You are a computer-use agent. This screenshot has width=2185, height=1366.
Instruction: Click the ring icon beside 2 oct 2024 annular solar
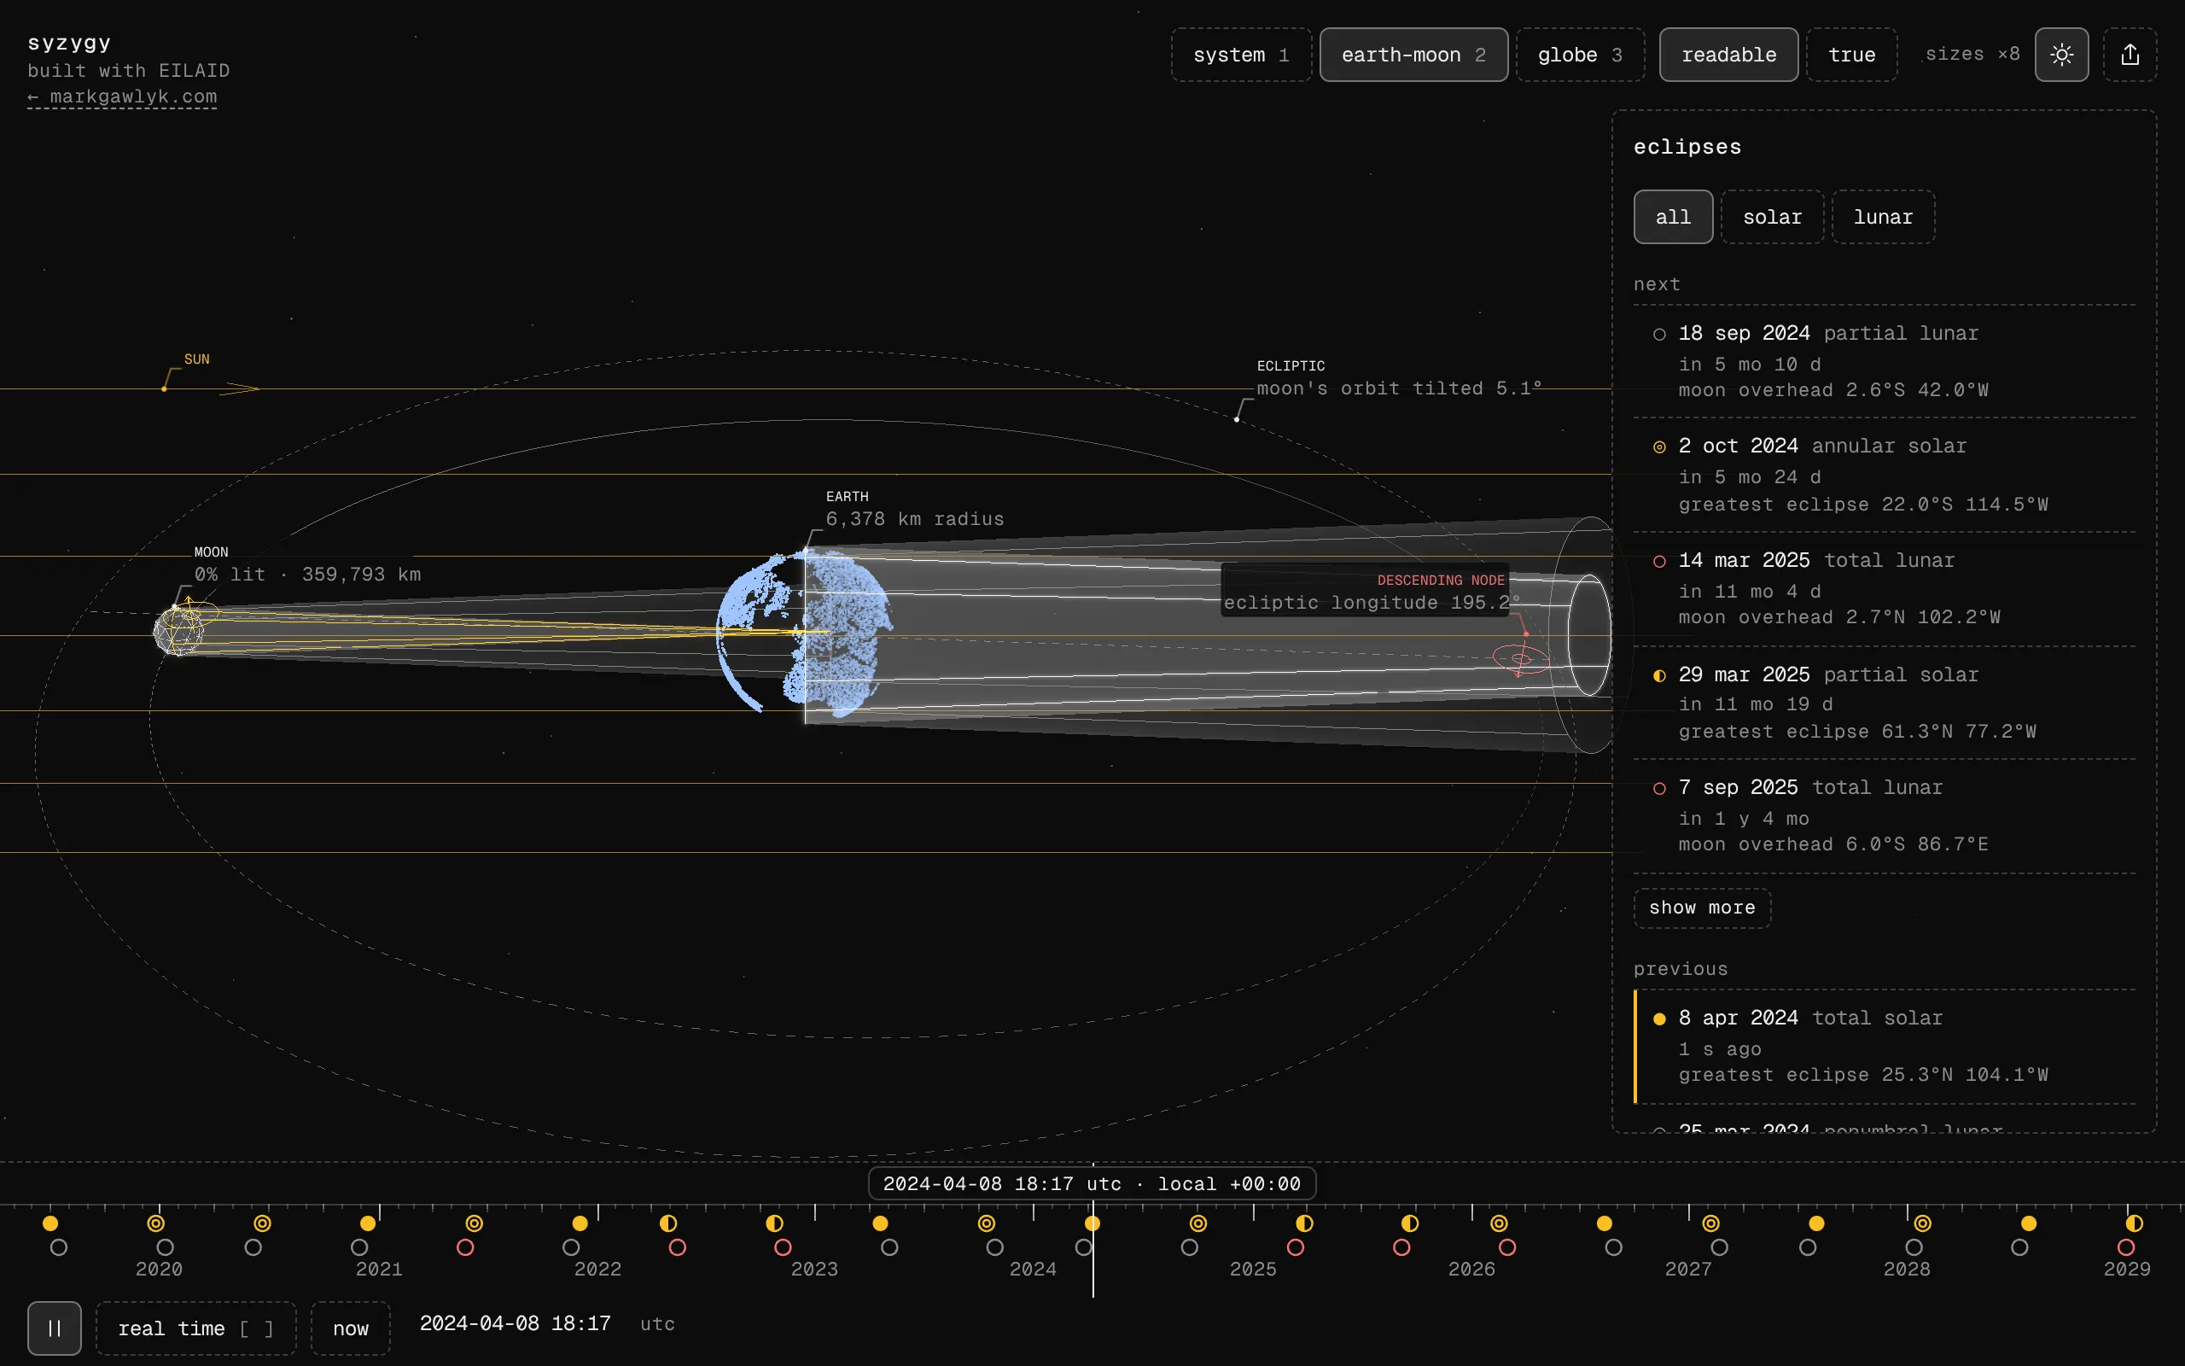(1659, 447)
